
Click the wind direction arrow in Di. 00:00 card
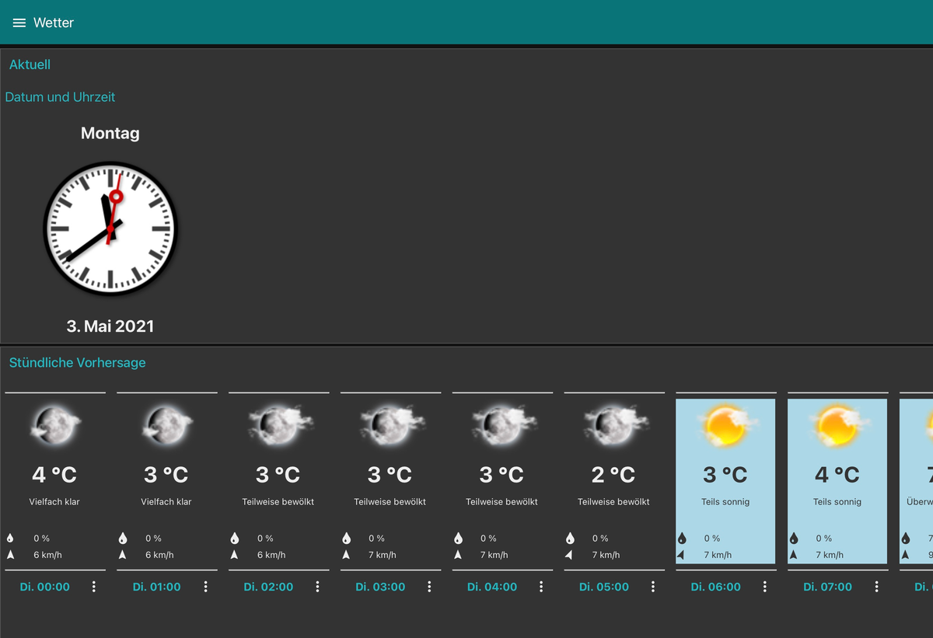pos(10,555)
